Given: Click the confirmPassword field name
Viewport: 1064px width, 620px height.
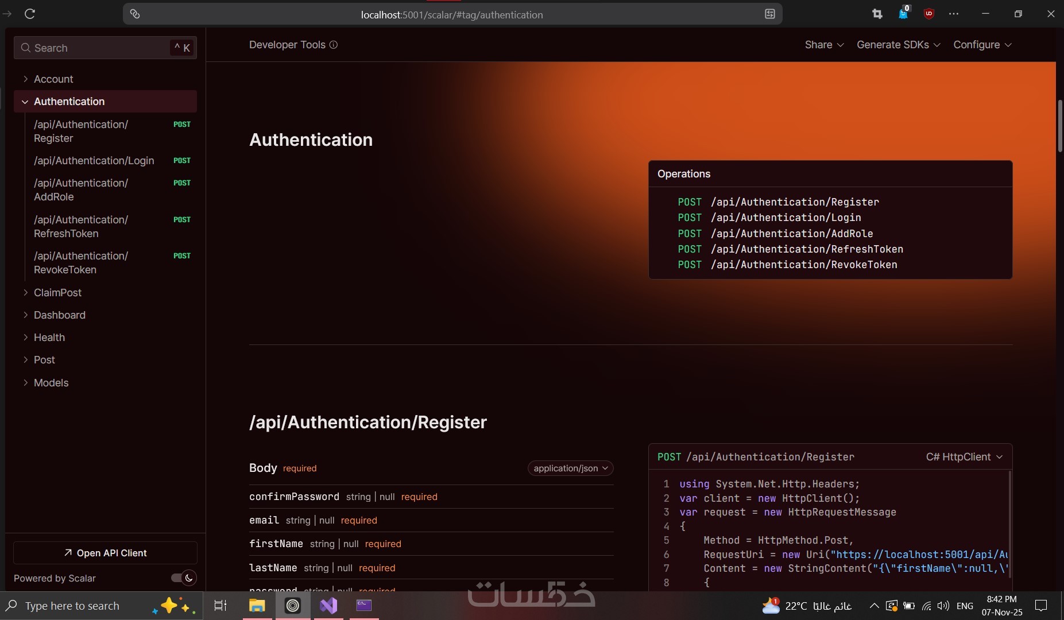Looking at the screenshot, I should tap(294, 497).
